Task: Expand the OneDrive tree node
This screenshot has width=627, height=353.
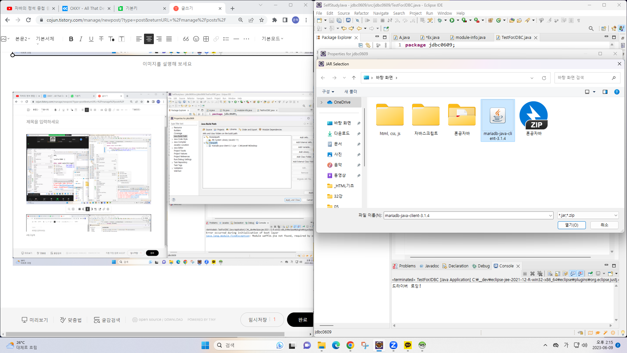Action: (x=322, y=102)
